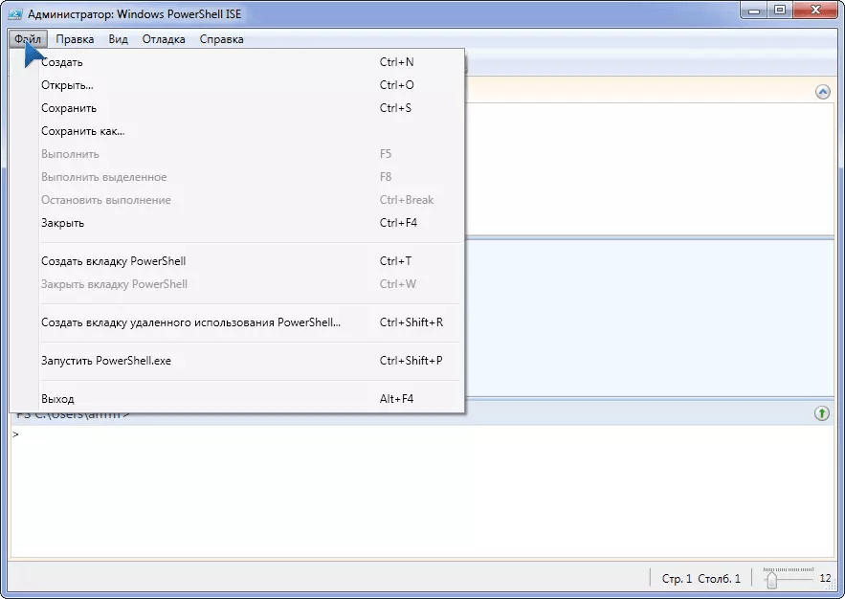Open the Вид menu
This screenshot has width=845, height=599.
coord(118,39)
